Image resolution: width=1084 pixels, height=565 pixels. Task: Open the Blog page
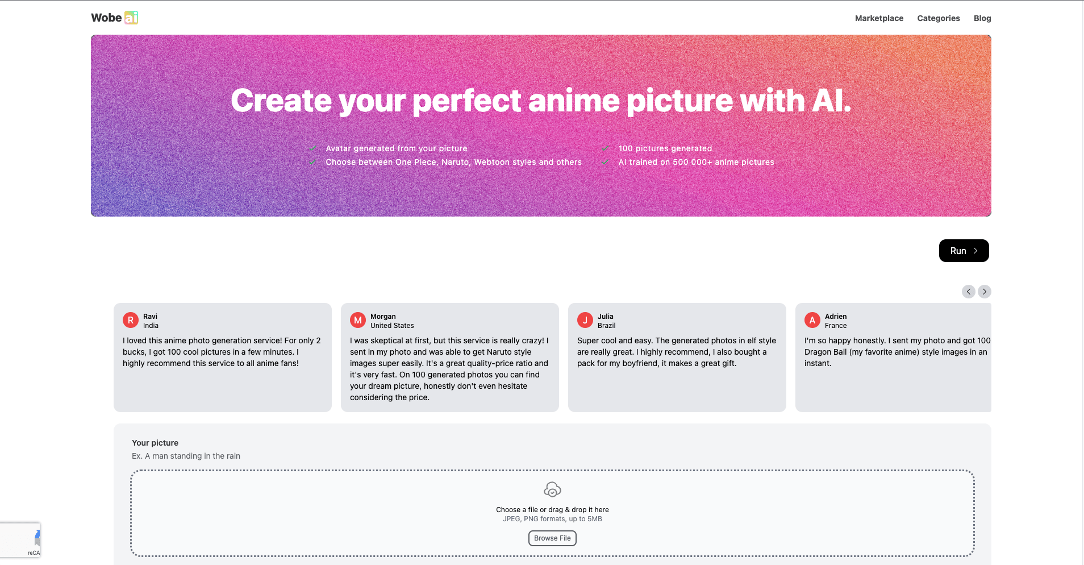982,18
